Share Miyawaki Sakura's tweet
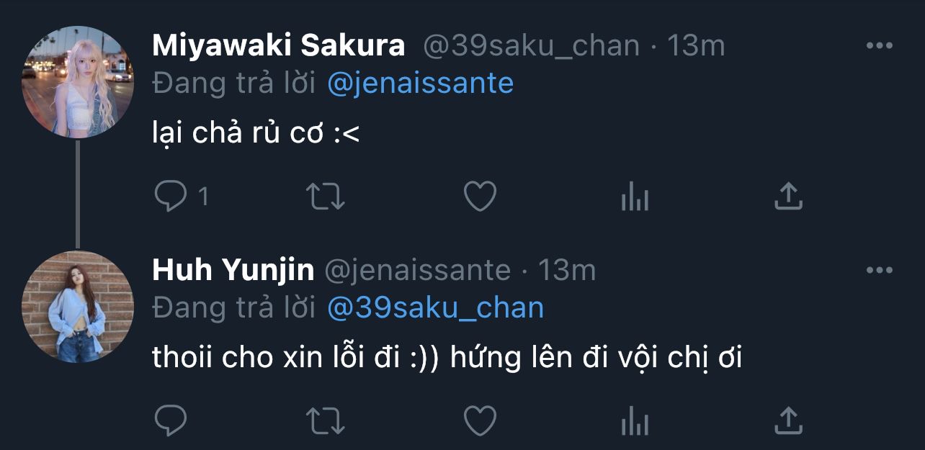The width and height of the screenshot is (925, 450). coord(788,197)
